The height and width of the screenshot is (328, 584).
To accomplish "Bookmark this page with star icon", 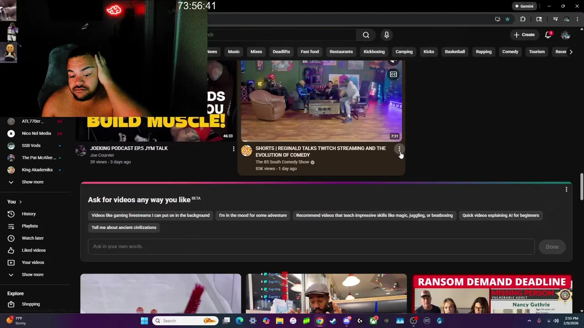I will (x=507, y=19).
